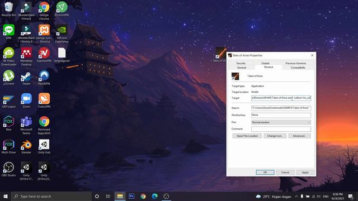Switch to the Compatibility tab
This screenshot has width=358, height=201.
click(298, 68)
